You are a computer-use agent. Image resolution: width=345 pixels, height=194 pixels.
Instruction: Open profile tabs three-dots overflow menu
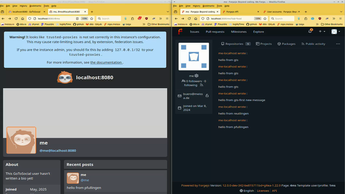coord(338,44)
